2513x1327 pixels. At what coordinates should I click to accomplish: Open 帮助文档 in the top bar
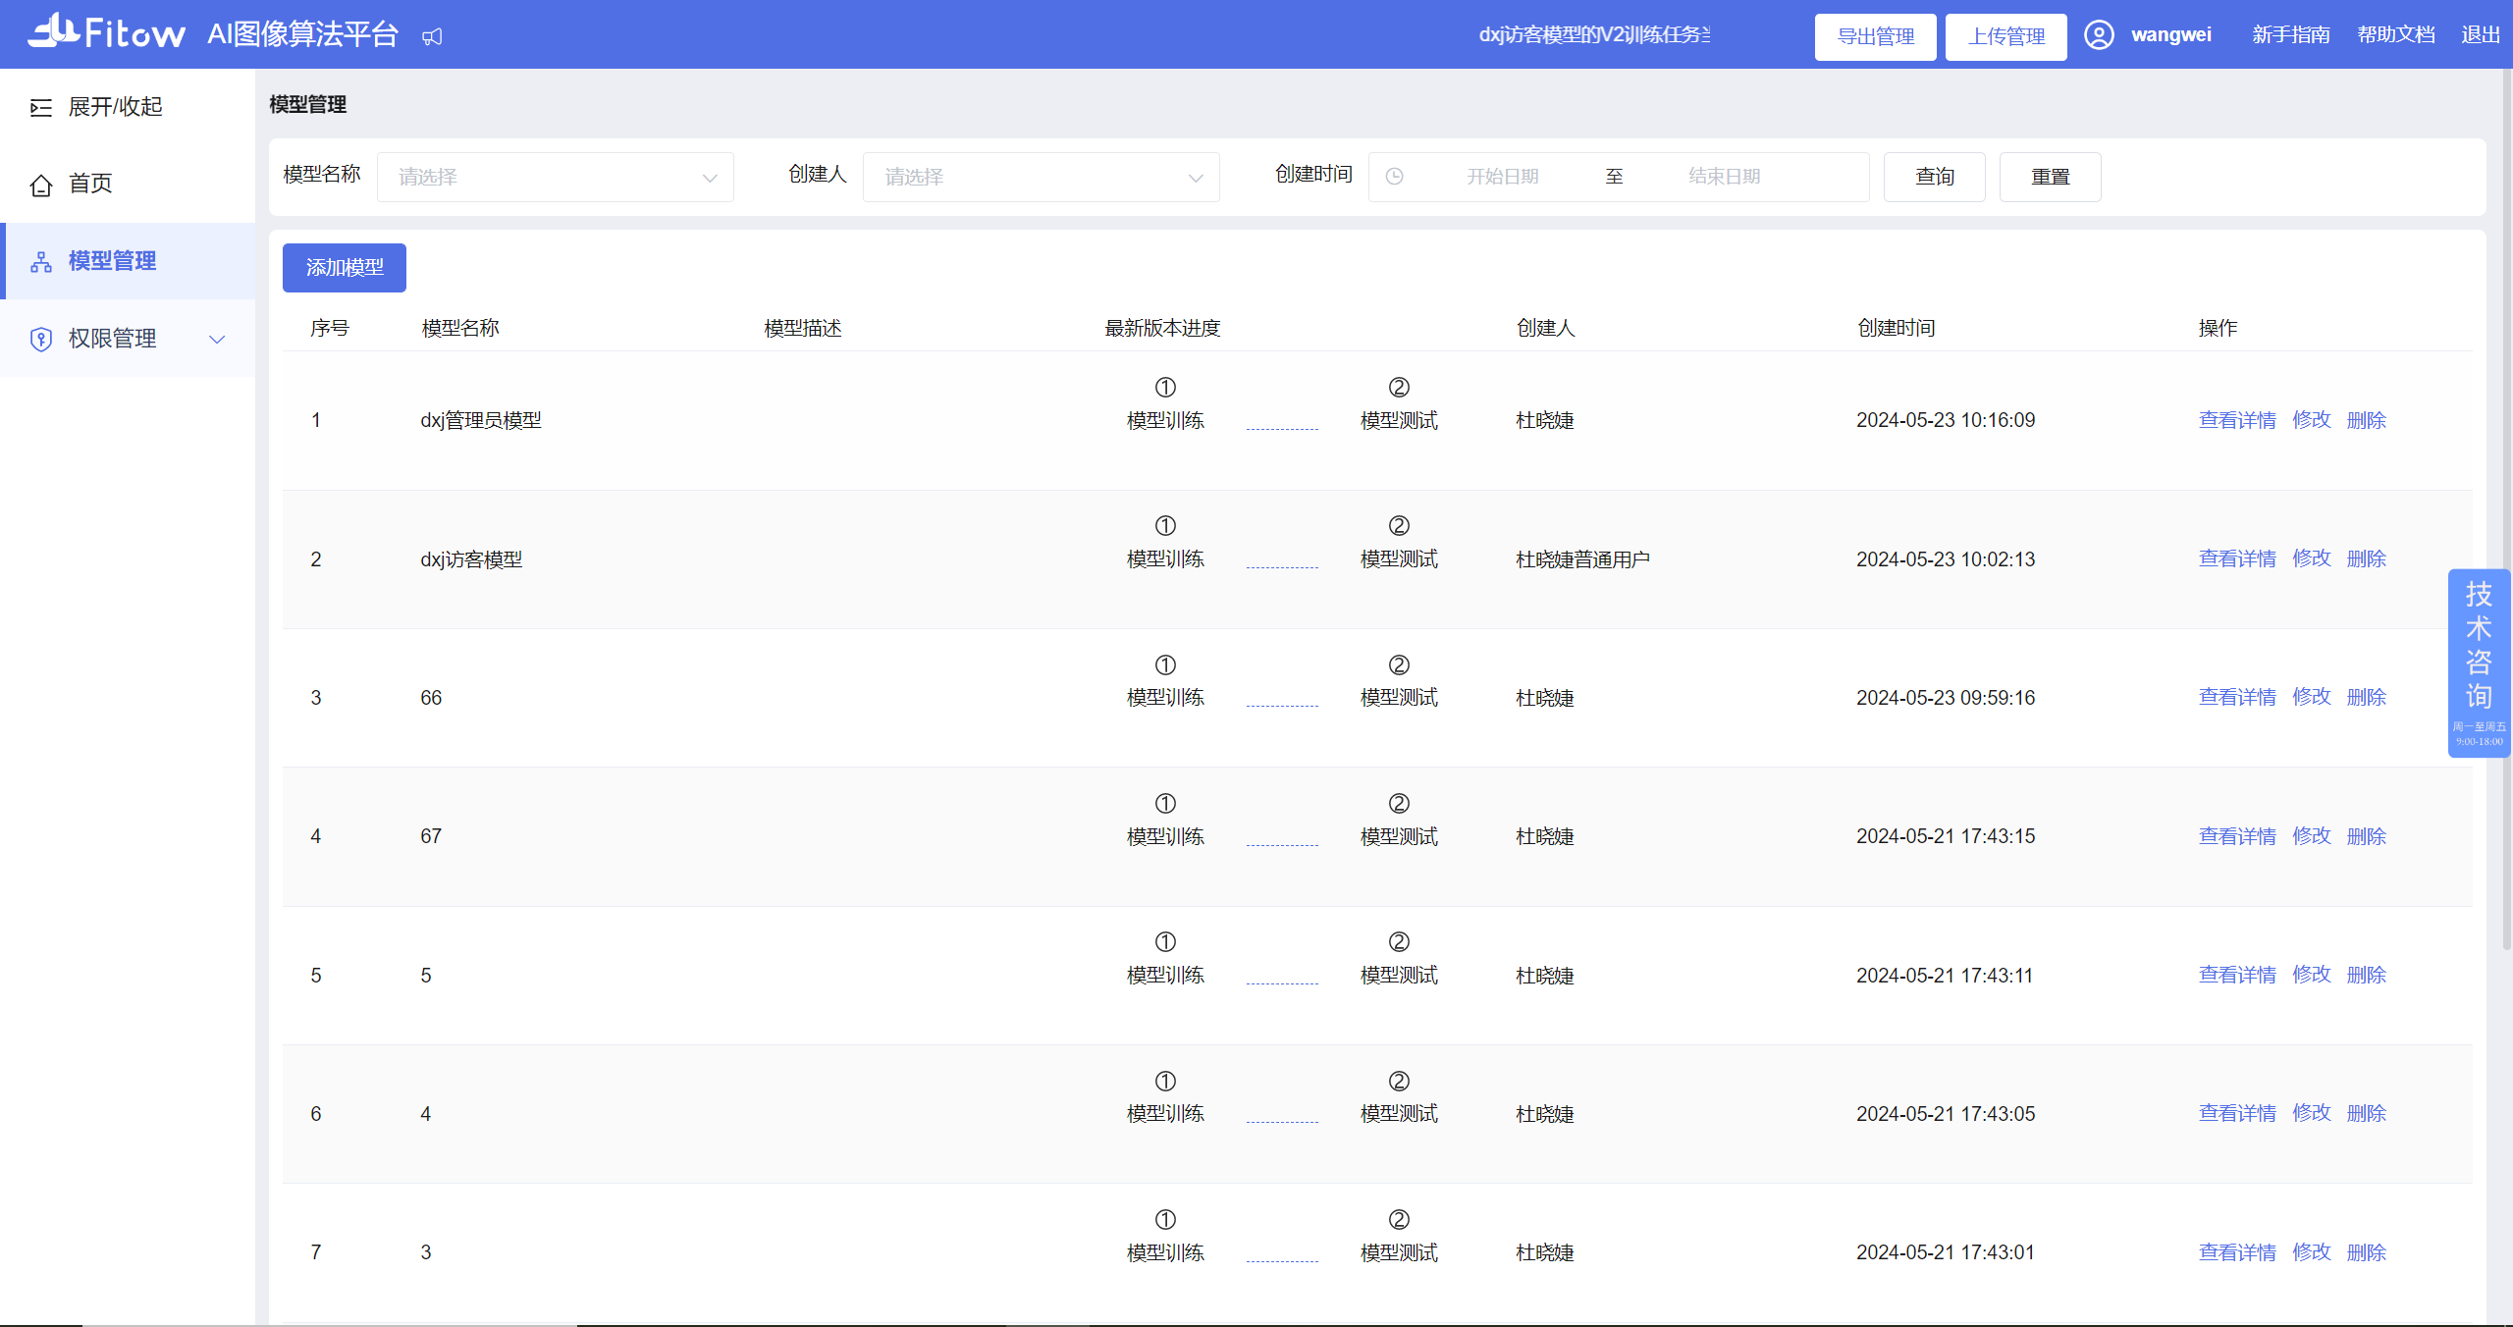coord(2396,35)
